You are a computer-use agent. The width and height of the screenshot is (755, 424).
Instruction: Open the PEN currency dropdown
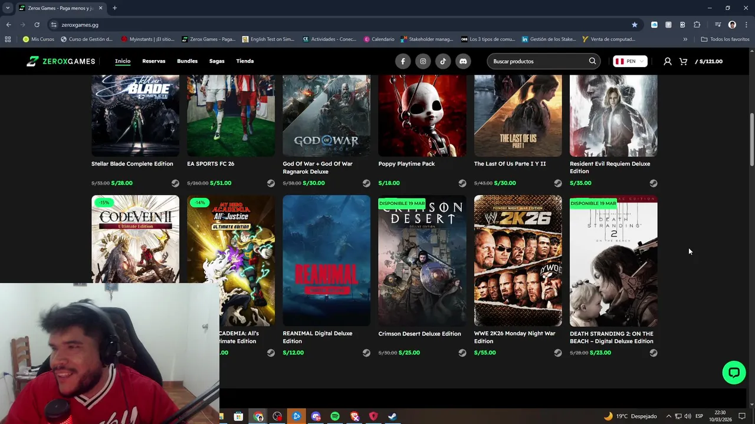click(x=630, y=61)
